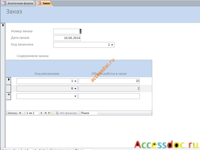The width and height of the screenshot is (200, 150).
Task: Click the 'Содержимое заказа' subform caption
Action: tap(32, 56)
